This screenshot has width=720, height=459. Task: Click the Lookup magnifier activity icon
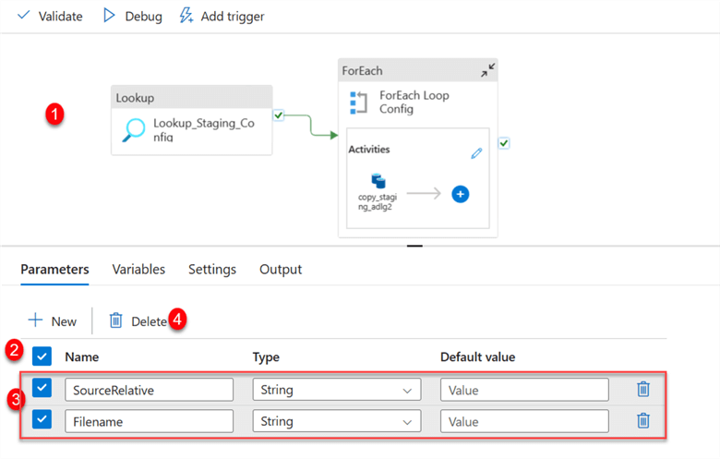pyautogui.click(x=134, y=131)
